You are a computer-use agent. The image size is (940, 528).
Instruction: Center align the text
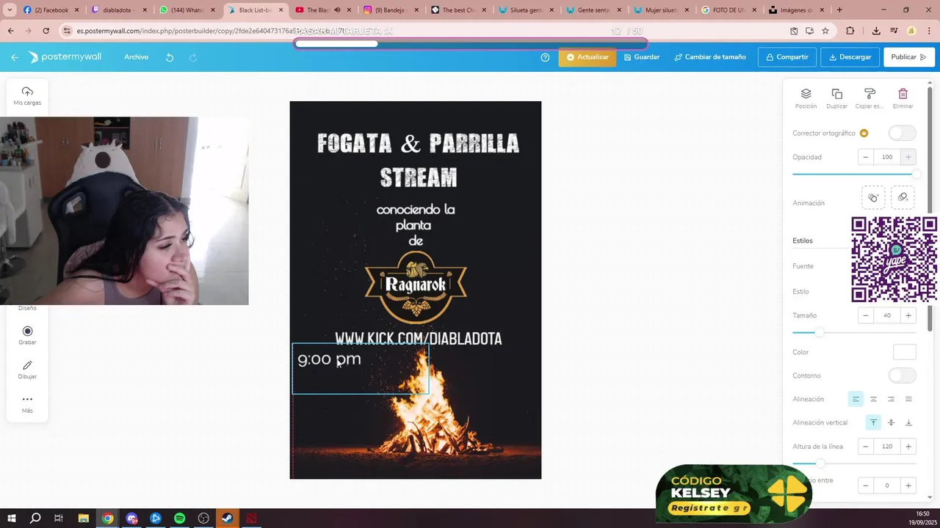(873, 399)
